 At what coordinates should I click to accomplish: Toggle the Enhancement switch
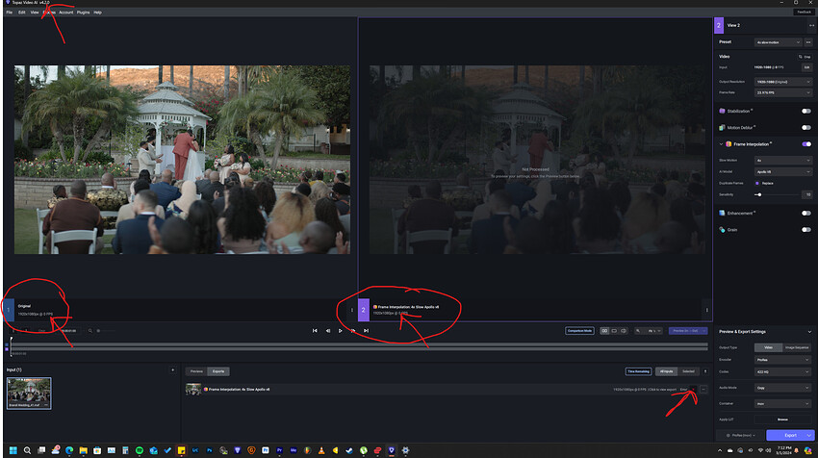[x=805, y=213]
